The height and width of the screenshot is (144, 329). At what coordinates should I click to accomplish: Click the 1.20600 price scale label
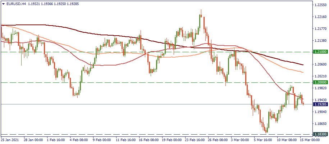click(x=320, y=64)
